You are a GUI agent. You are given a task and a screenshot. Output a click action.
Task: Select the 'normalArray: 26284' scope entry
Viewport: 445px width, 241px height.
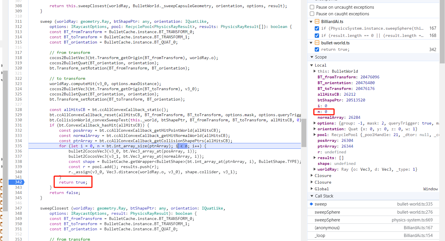coord(339,117)
